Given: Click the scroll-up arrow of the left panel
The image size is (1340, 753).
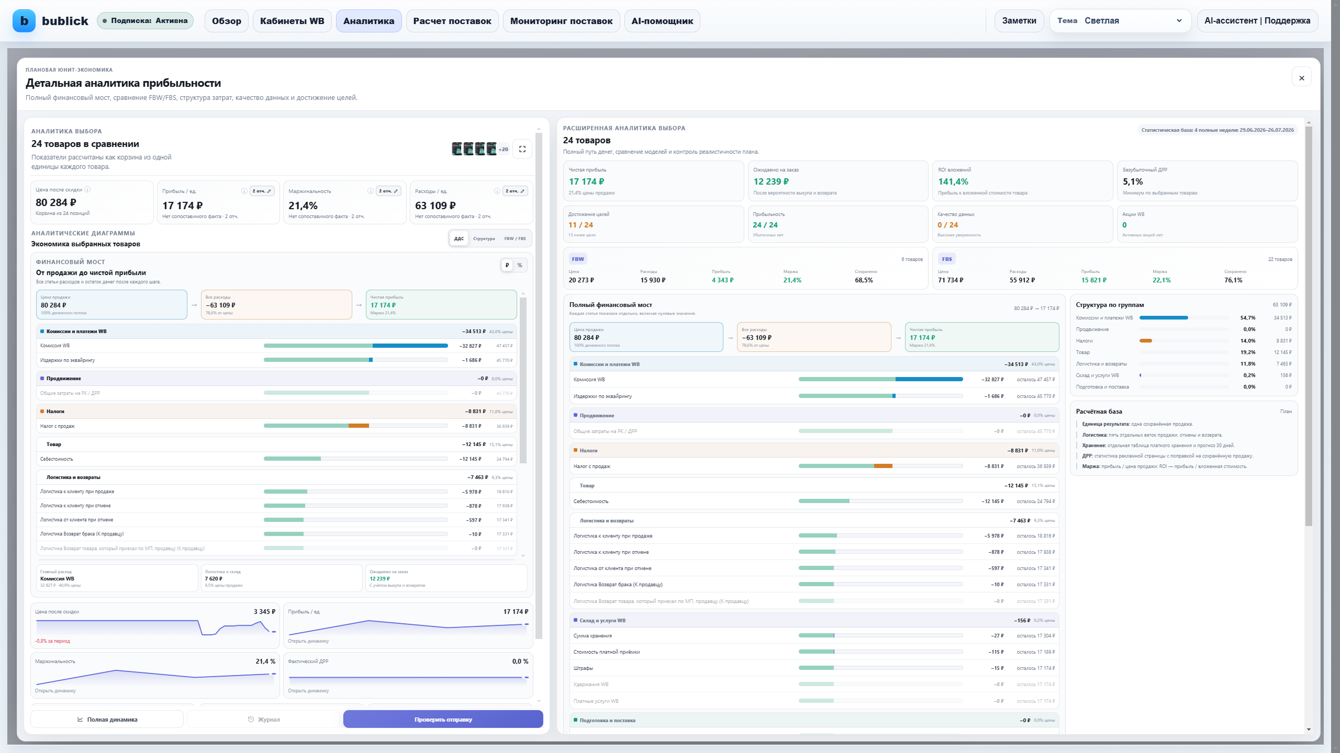Looking at the screenshot, I should [539, 129].
